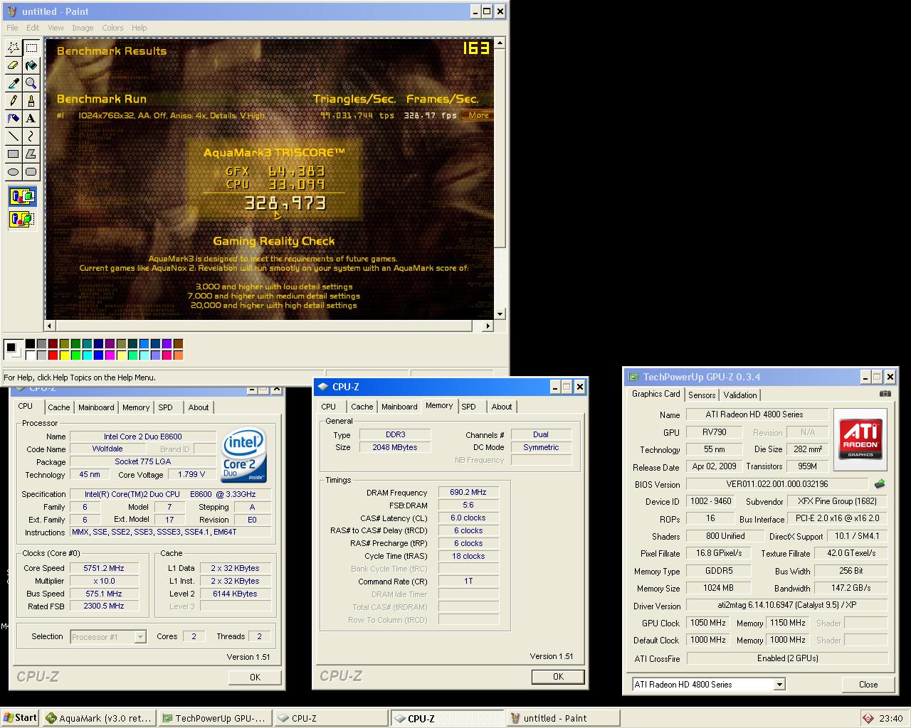Select the Rounded Rectangle tool
The height and width of the screenshot is (728, 911).
tap(31, 172)
